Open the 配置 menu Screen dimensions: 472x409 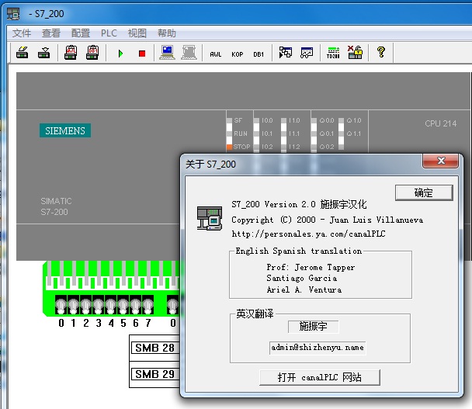pyautogui.click(x=81, y=33)
